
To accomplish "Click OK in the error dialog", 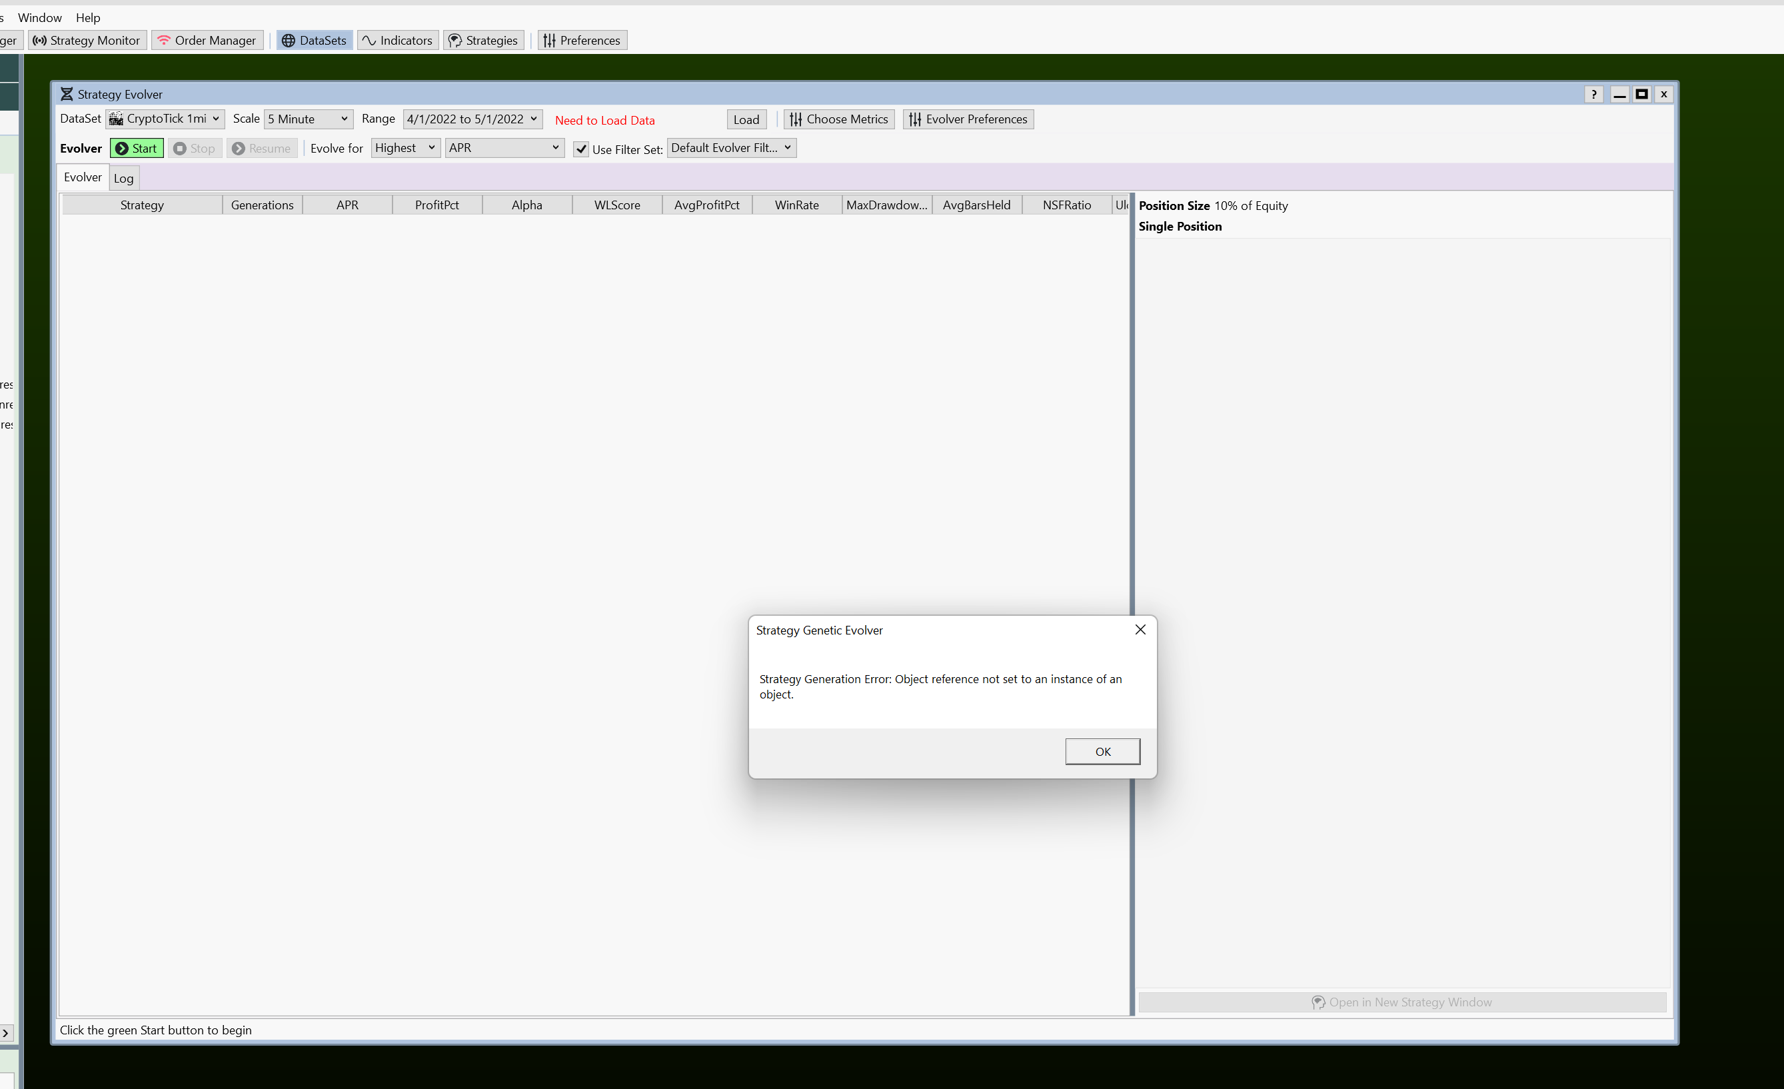I will pos(1102,752).
